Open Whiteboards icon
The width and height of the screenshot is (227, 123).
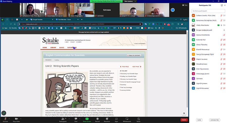[127, 119]
